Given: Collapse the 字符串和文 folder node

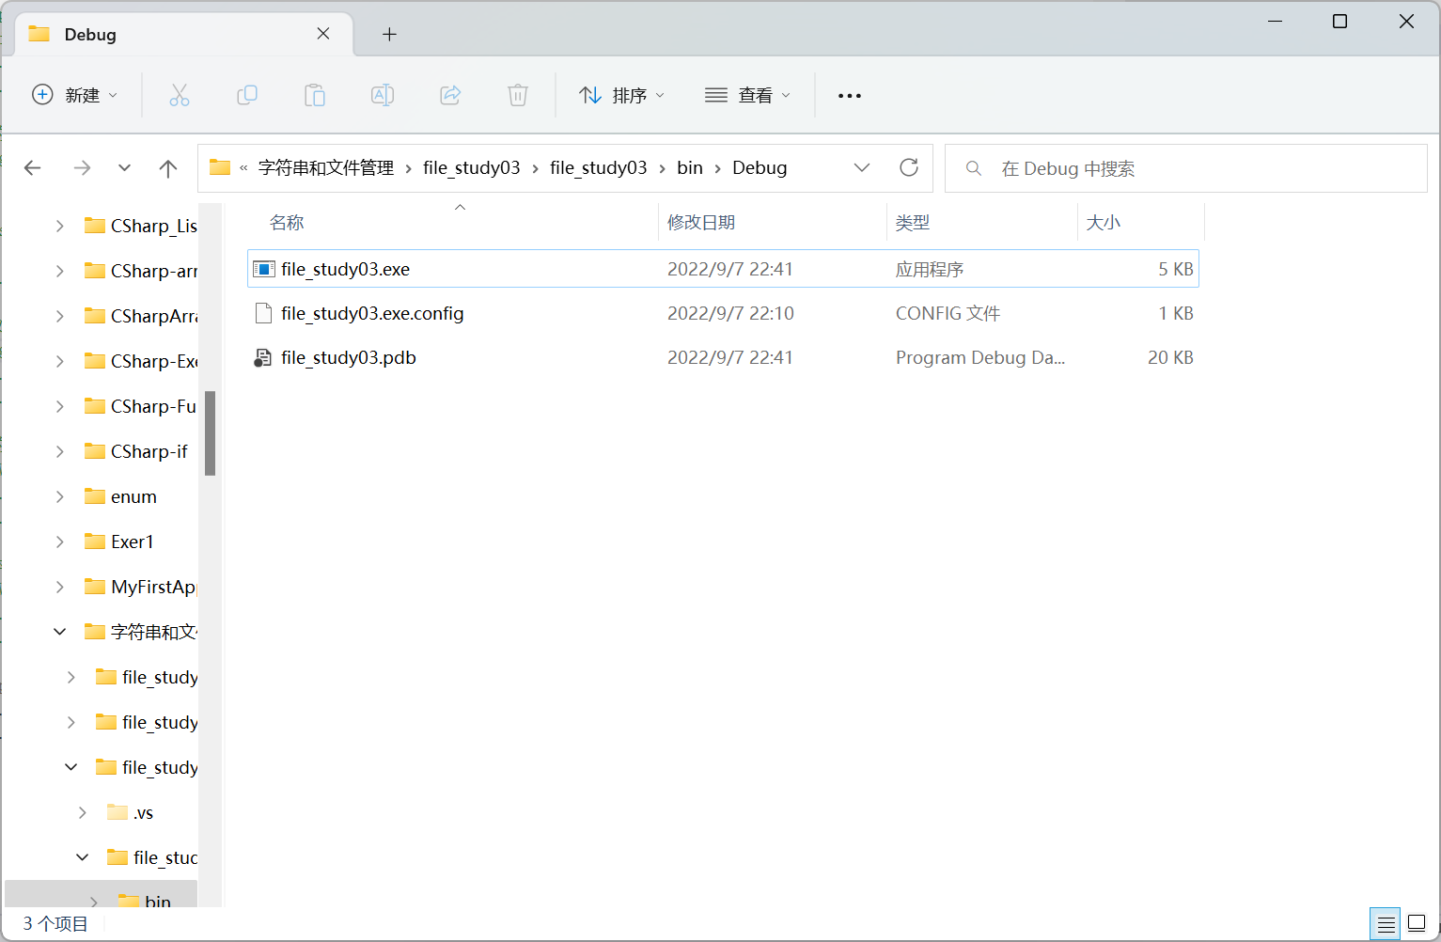Looking at the screenshot, I should [x=59, y=632].
